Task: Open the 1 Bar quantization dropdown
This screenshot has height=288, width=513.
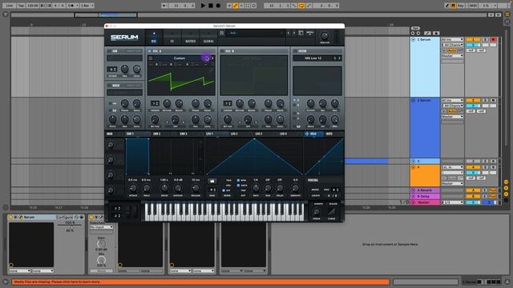Action: coord(87,6)
